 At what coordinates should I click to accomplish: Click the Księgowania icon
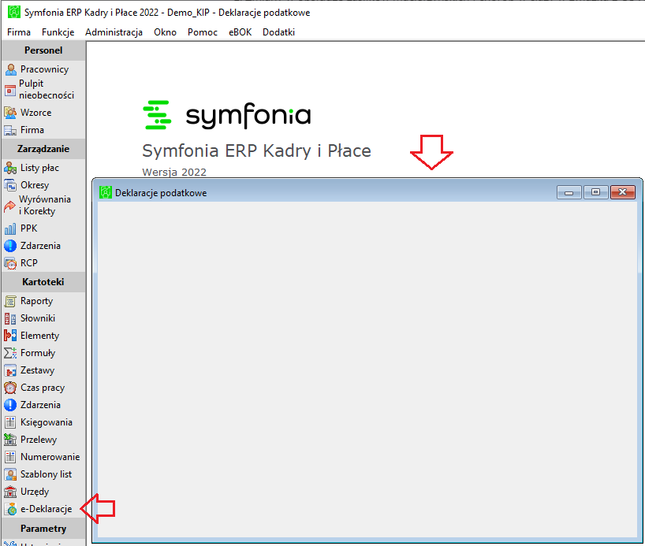click(x=10, y=422)
